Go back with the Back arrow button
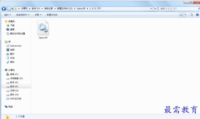200x119 pixels. (x=4, y=9)
